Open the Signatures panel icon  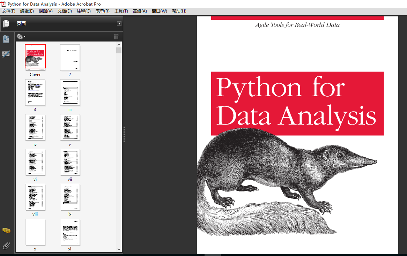coord(6,54)
